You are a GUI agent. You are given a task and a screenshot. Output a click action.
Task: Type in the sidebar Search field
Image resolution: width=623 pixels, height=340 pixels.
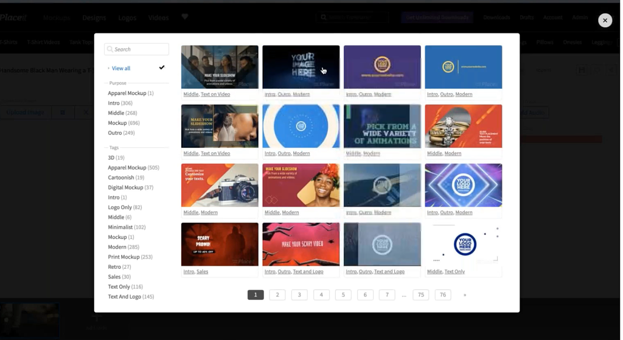(x=140, y=49)
